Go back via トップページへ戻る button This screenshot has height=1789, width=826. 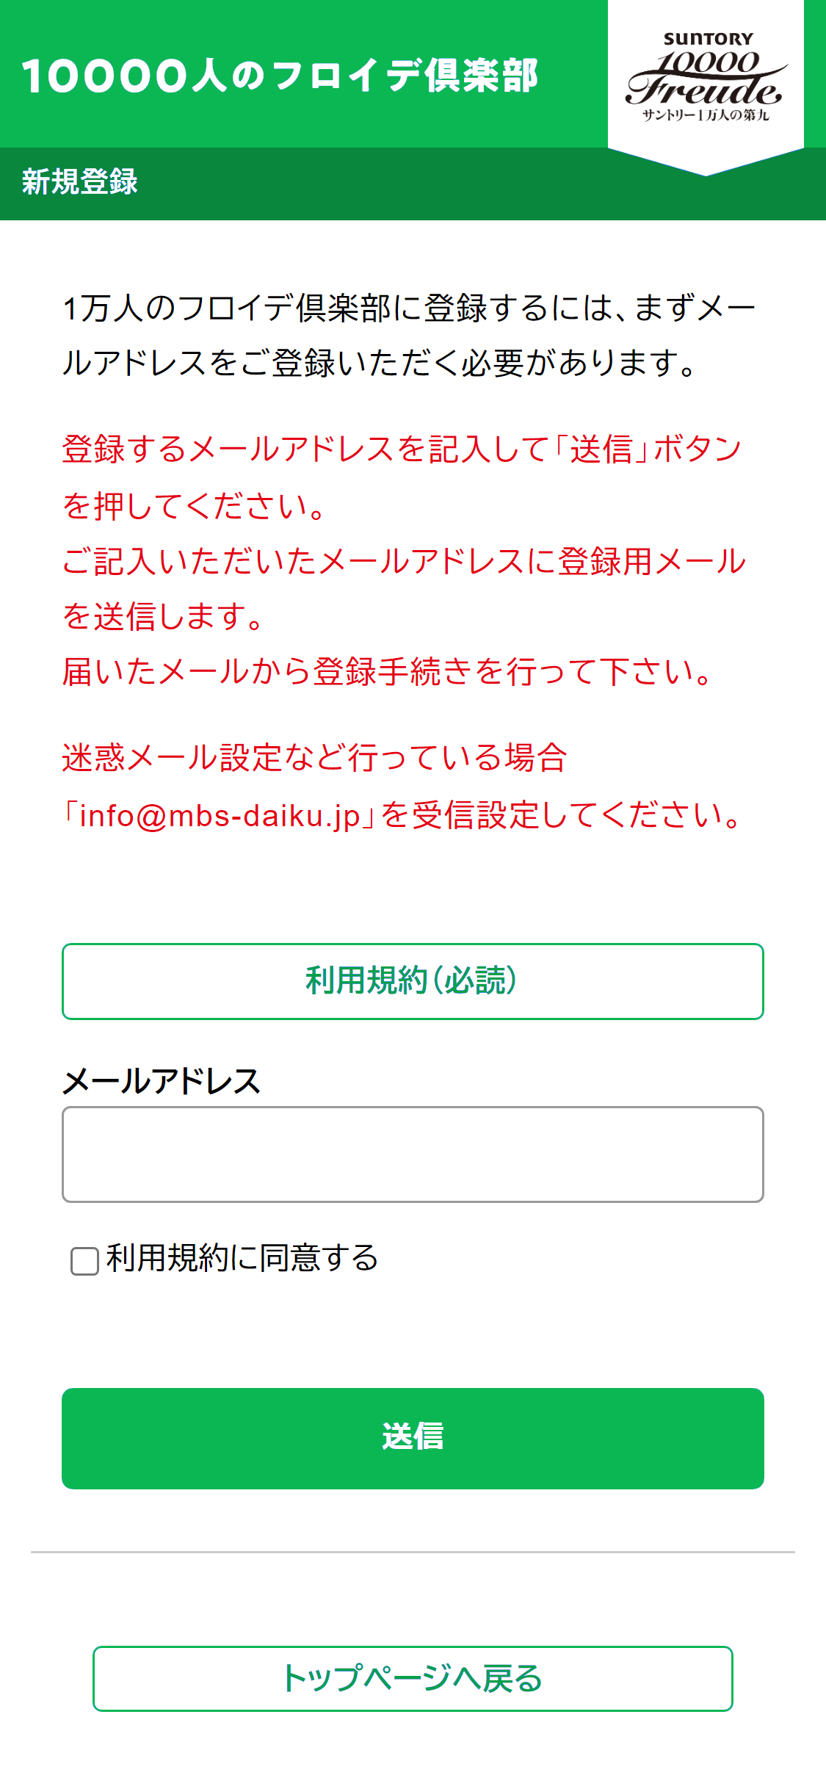click(x=413, y=1679)
